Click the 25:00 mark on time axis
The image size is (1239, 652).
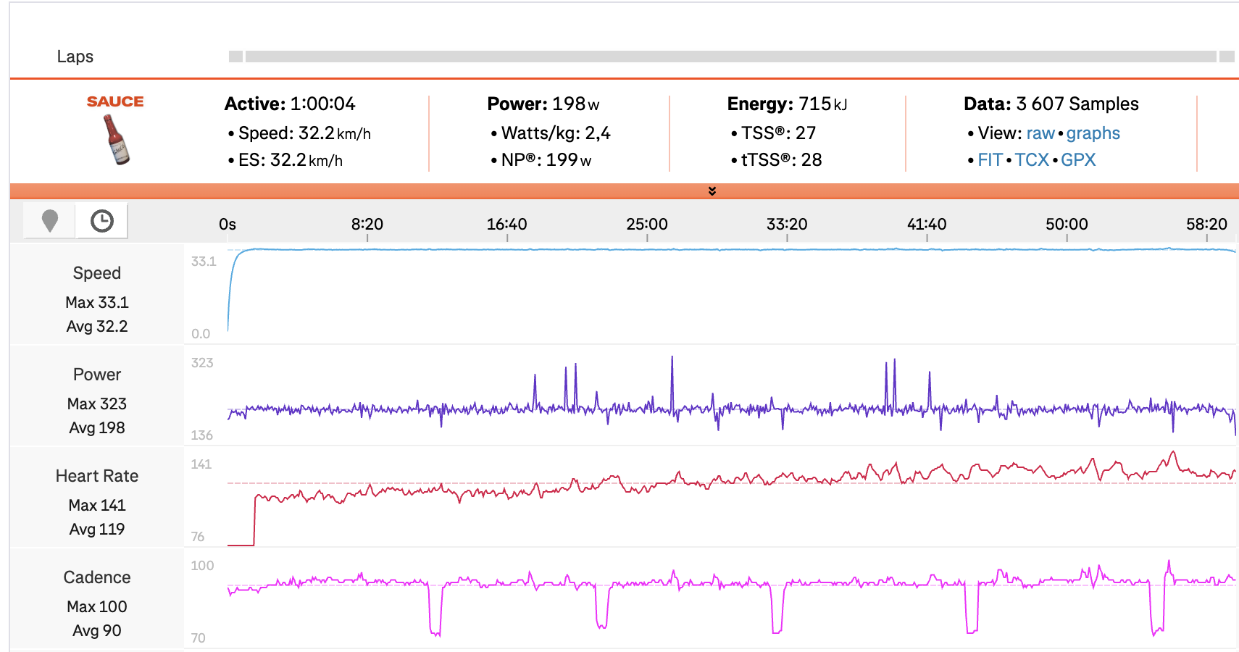647,225
